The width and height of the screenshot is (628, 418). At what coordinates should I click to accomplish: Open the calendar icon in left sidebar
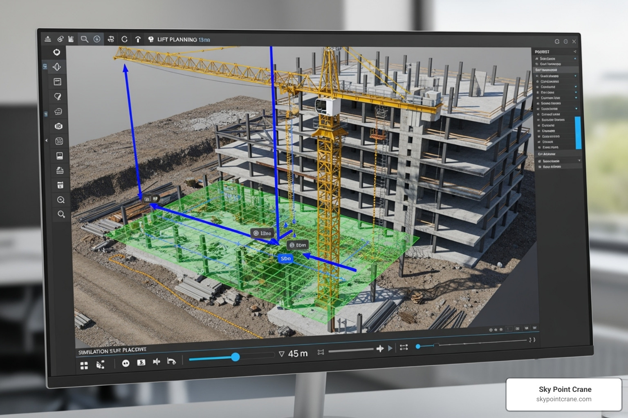click(x=60, y=185)
